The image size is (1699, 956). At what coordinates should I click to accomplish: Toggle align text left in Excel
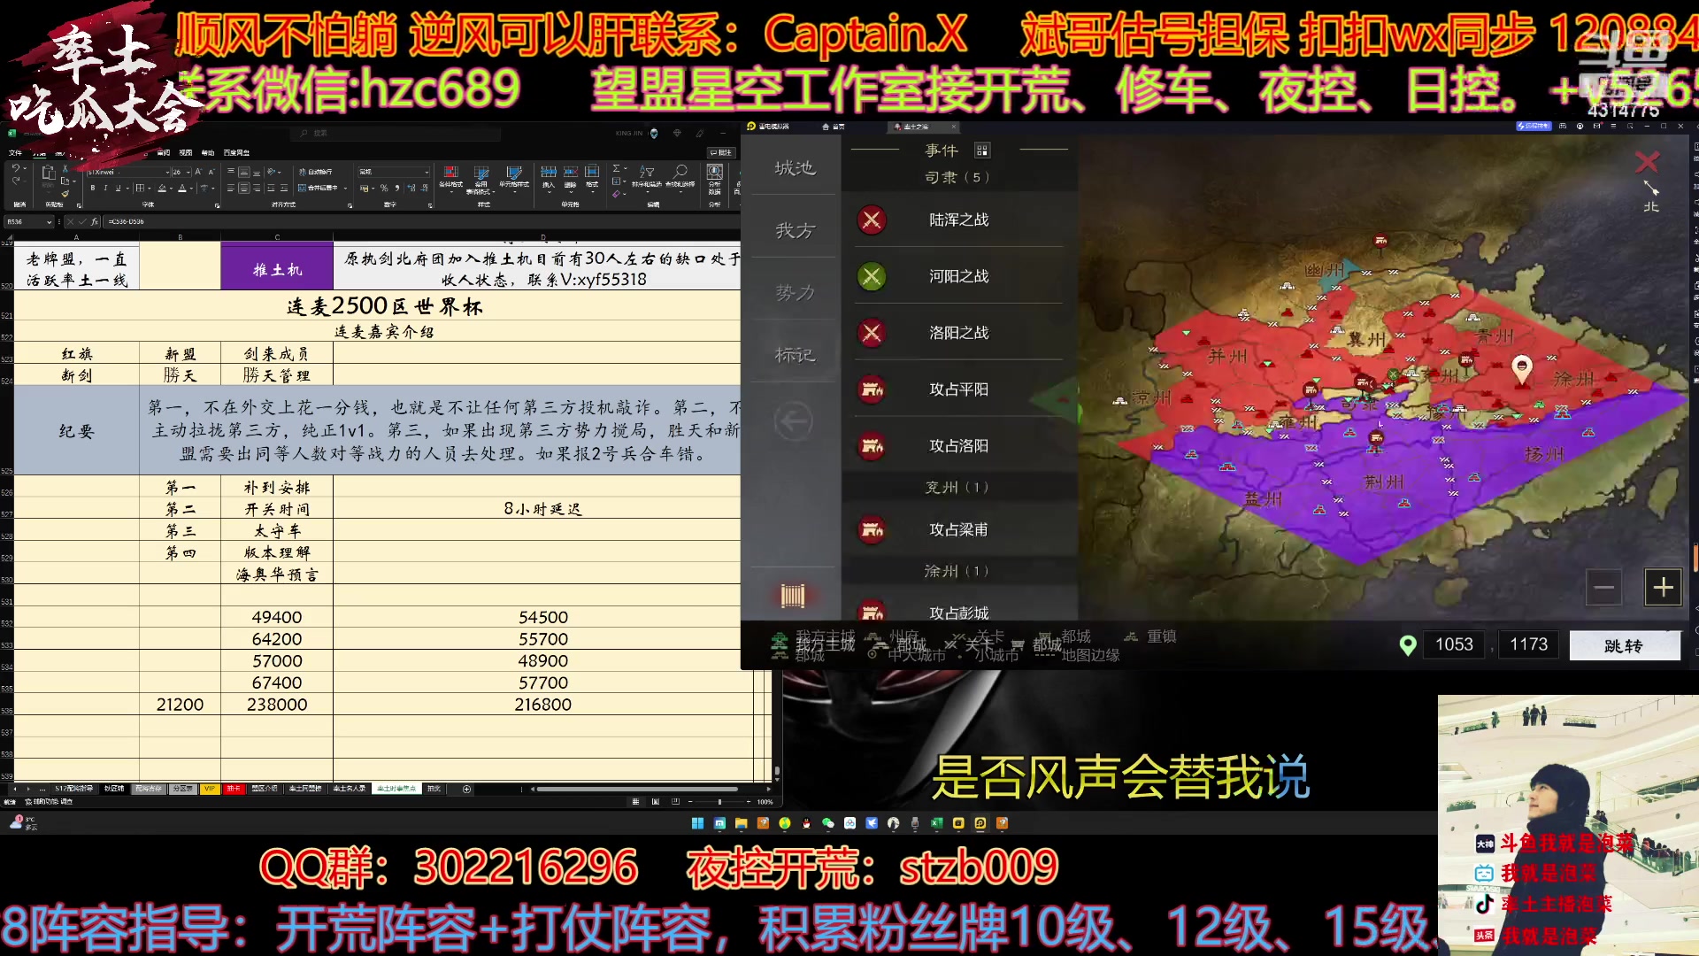231,188
